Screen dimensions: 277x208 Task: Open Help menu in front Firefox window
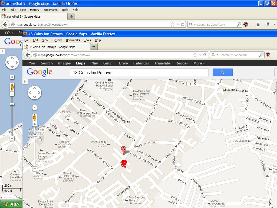[x=98, y=40]
